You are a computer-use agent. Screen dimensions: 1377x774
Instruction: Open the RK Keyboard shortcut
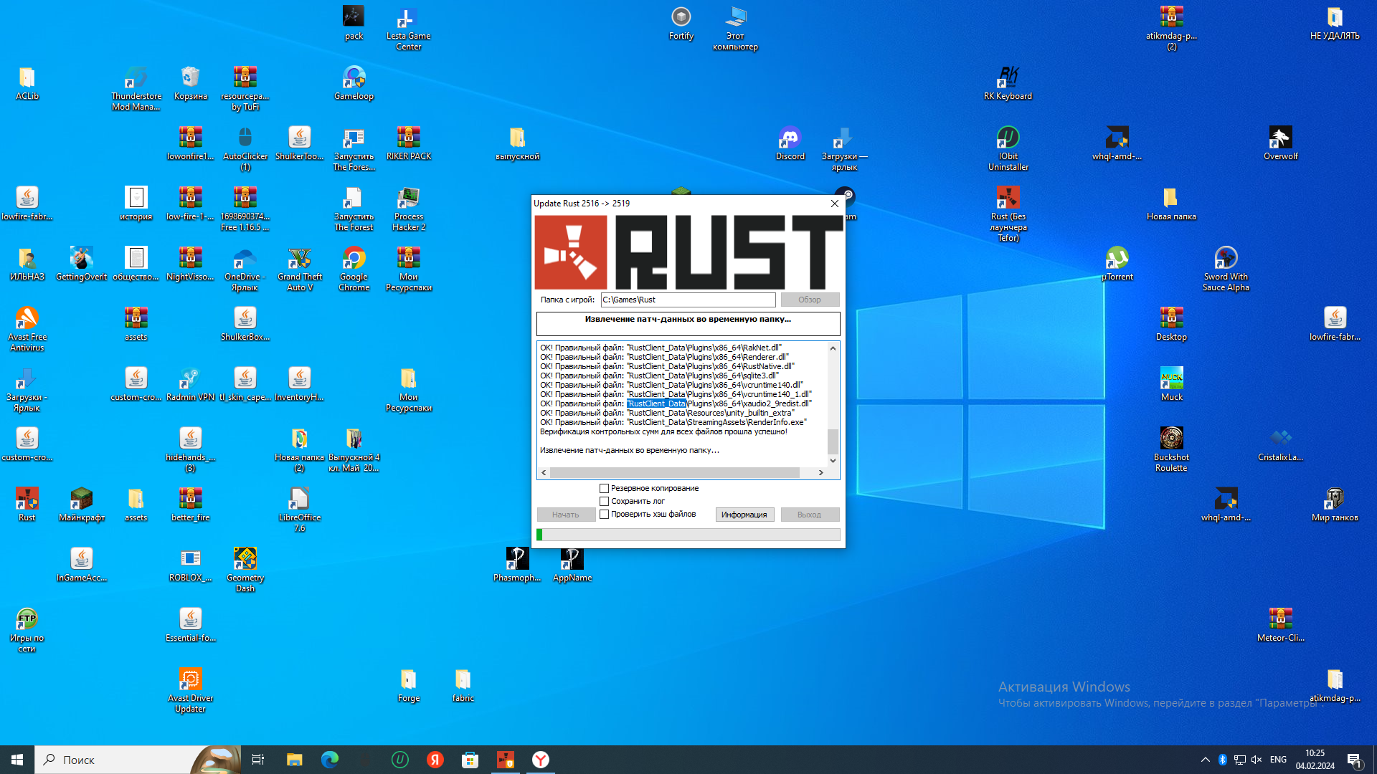click(1008, 83)
